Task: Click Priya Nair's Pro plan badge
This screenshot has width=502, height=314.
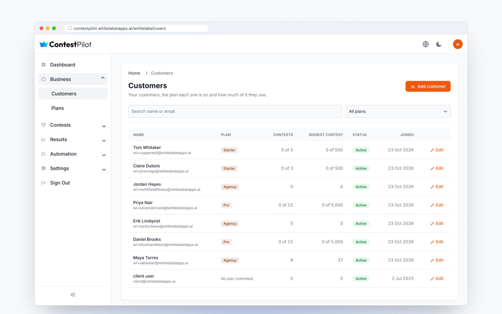Action: pyautogui.click(x=226, y=205)
